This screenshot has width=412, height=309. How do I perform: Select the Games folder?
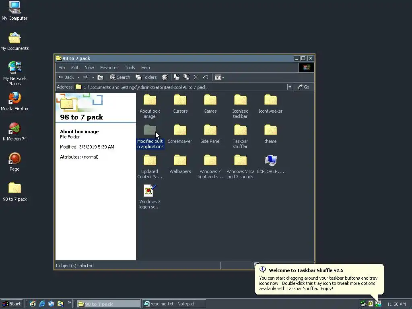(210, 104)
